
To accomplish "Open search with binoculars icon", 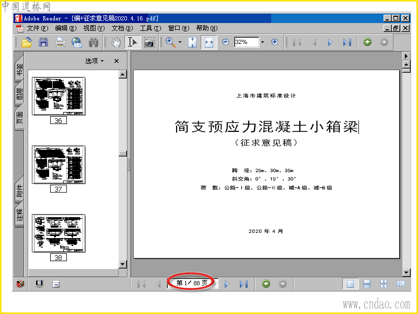I will click(94, 42).
